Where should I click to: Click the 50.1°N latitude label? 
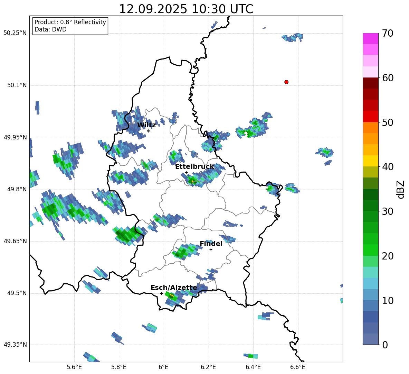[17, 85]
